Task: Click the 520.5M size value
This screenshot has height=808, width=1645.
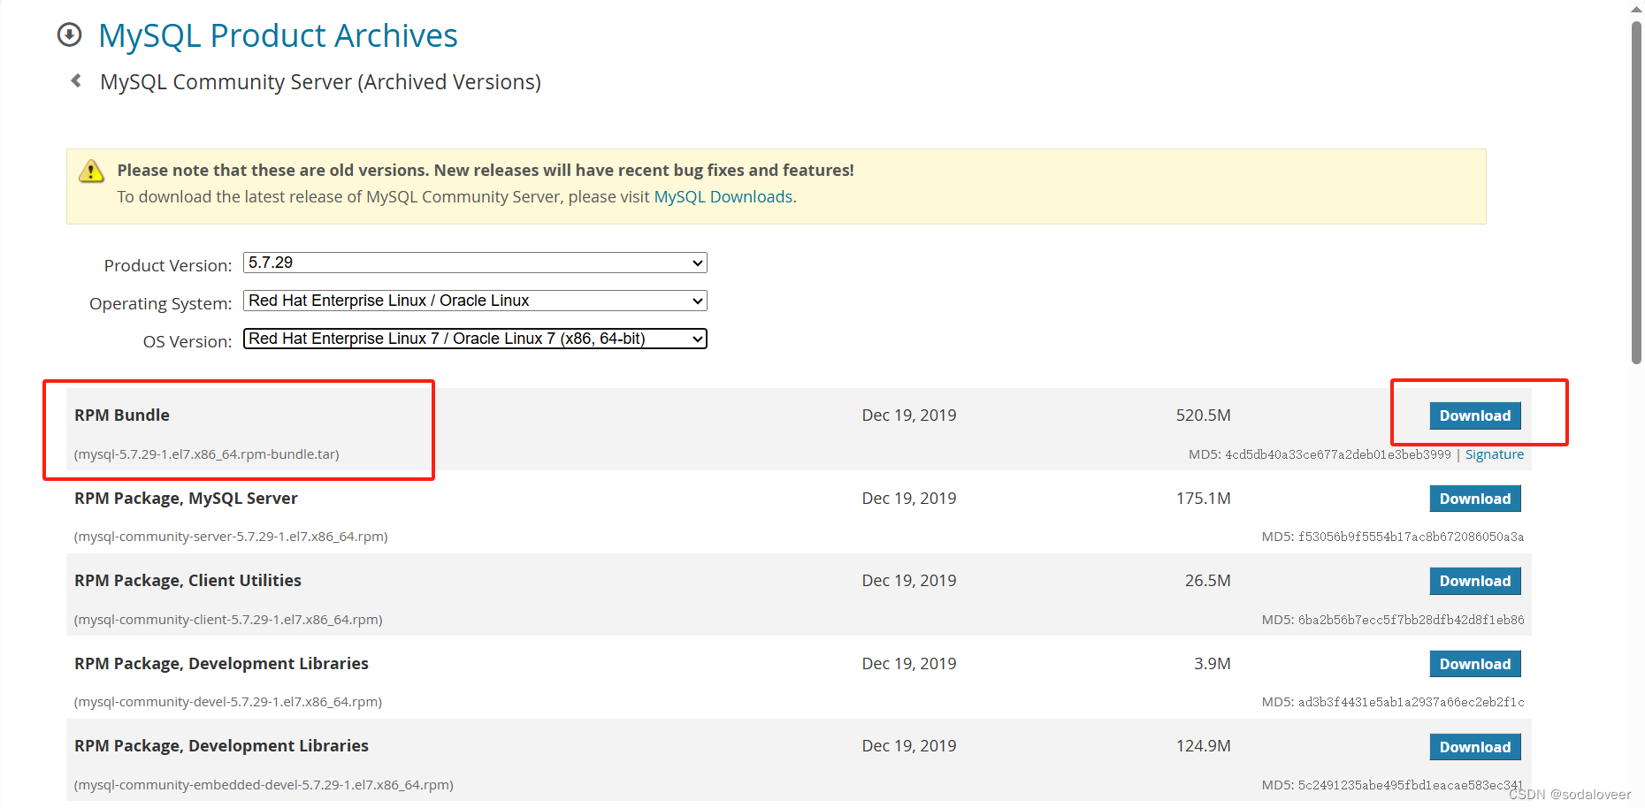Action: [1203, 415]
